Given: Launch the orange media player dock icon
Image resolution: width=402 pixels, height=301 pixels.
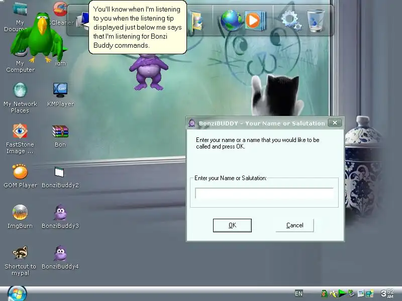Looking at the screenshot, I should (255, 21).
